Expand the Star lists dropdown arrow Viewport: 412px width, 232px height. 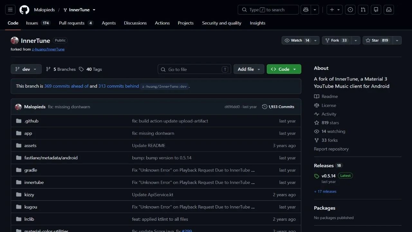[x=397, y=40]
